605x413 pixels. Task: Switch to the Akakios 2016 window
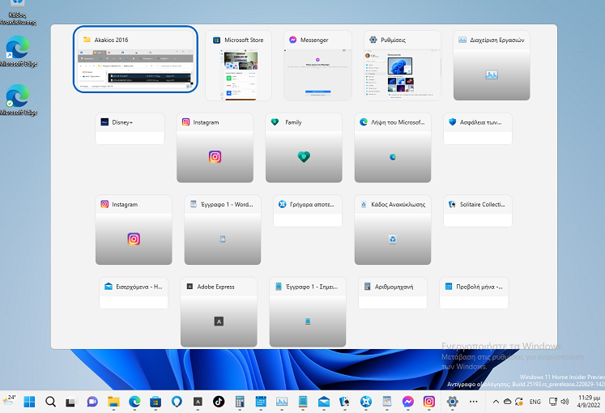click(135, 59)
